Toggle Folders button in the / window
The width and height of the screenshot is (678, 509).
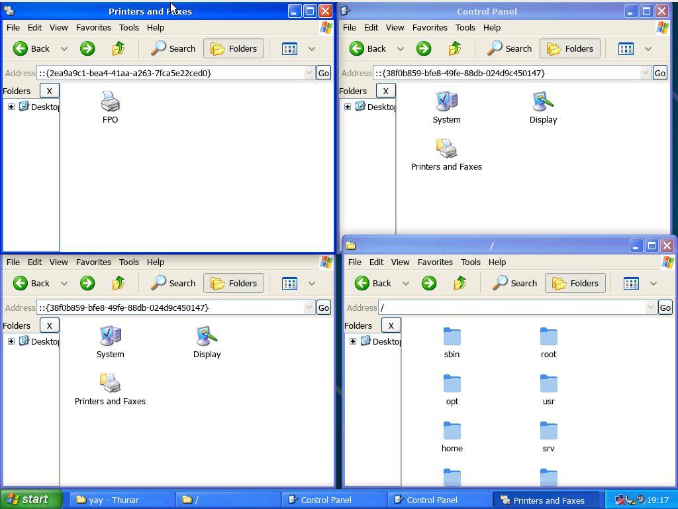click(x=575, y=283)
